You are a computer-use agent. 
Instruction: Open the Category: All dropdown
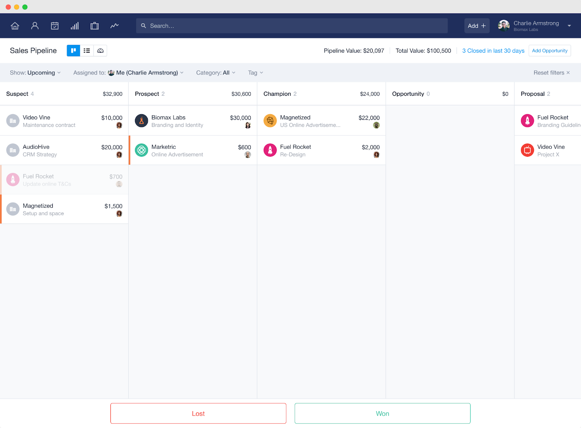coord(216,73)
